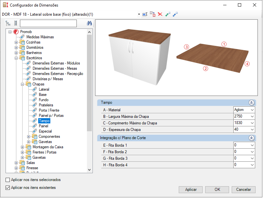The height and width of the screenshot is (200, 266).
Task: Search with the binoculars icon
Action: click(89, 23)
